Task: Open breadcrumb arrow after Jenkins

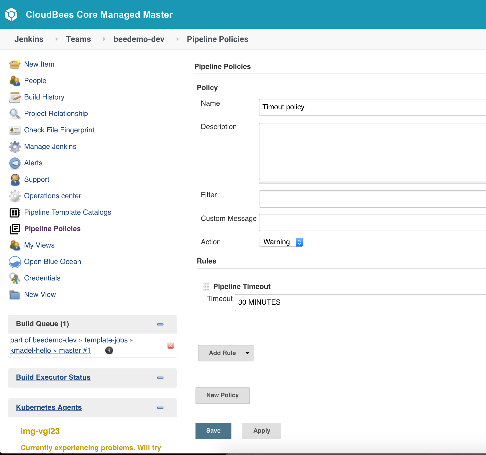Action: (x=57, y=39)
